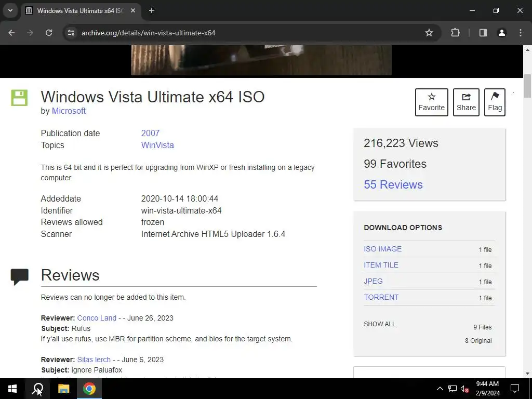Image resolution: width=532 pixels, height=399 pixels.
Task: Show hidden system tray icons
Action: (440, 389)
